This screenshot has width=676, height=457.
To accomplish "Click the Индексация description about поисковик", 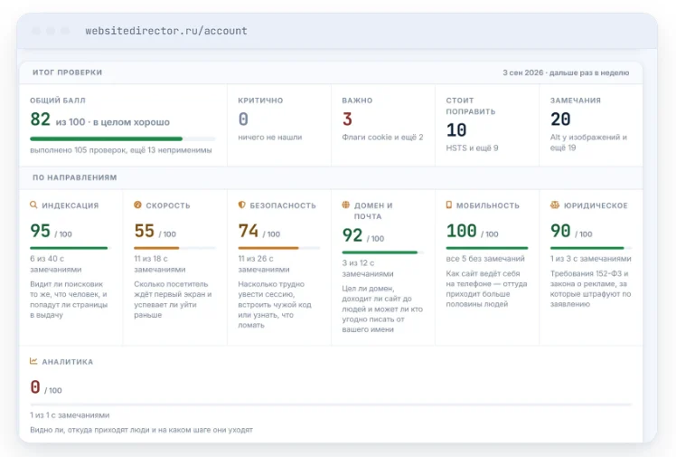I will [x=69, y=300].
